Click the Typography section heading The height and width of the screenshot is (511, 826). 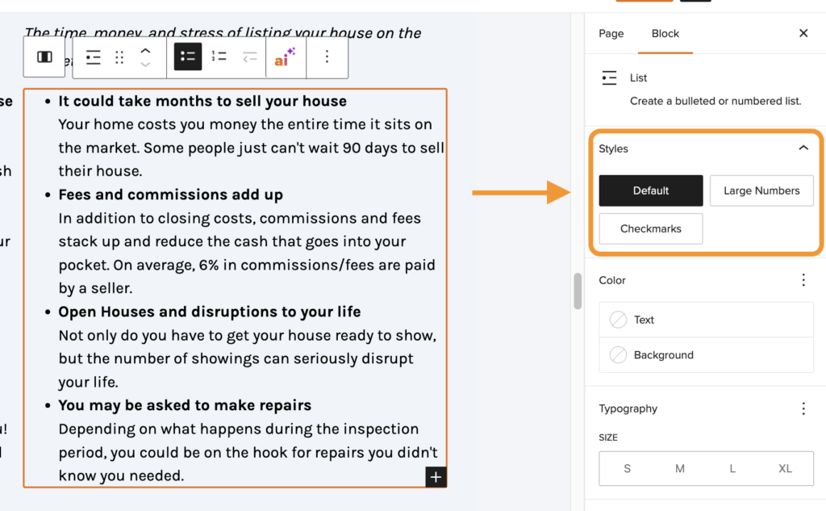click(628, 408)
